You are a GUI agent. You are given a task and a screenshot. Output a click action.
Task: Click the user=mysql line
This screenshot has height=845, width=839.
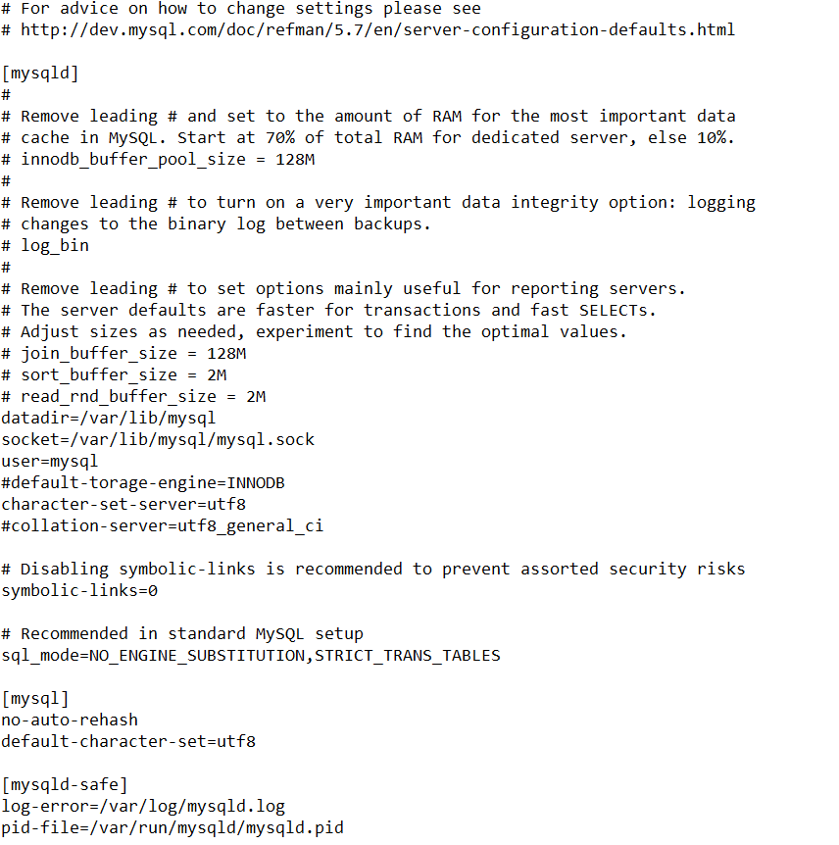(x=50, y=461)
